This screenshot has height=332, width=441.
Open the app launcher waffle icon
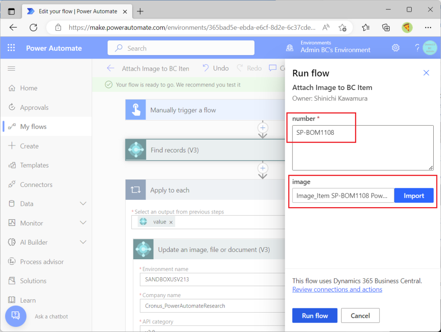(x=11, y=48)
